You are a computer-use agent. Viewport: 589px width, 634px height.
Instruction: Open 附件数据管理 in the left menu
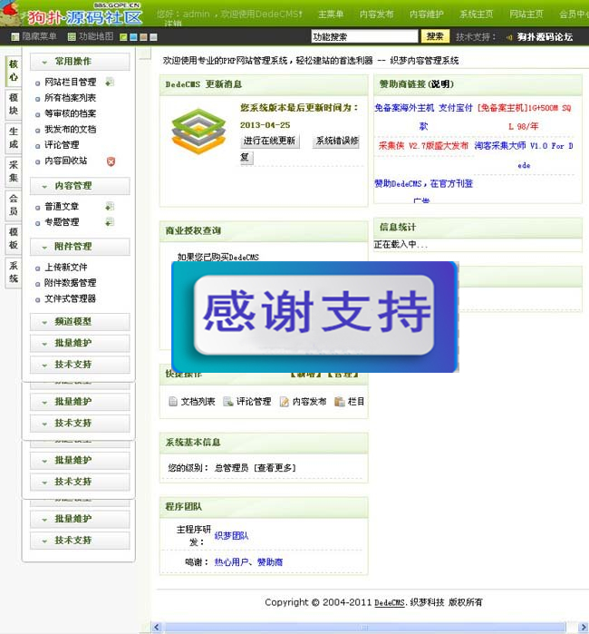(x=70, y=283)
